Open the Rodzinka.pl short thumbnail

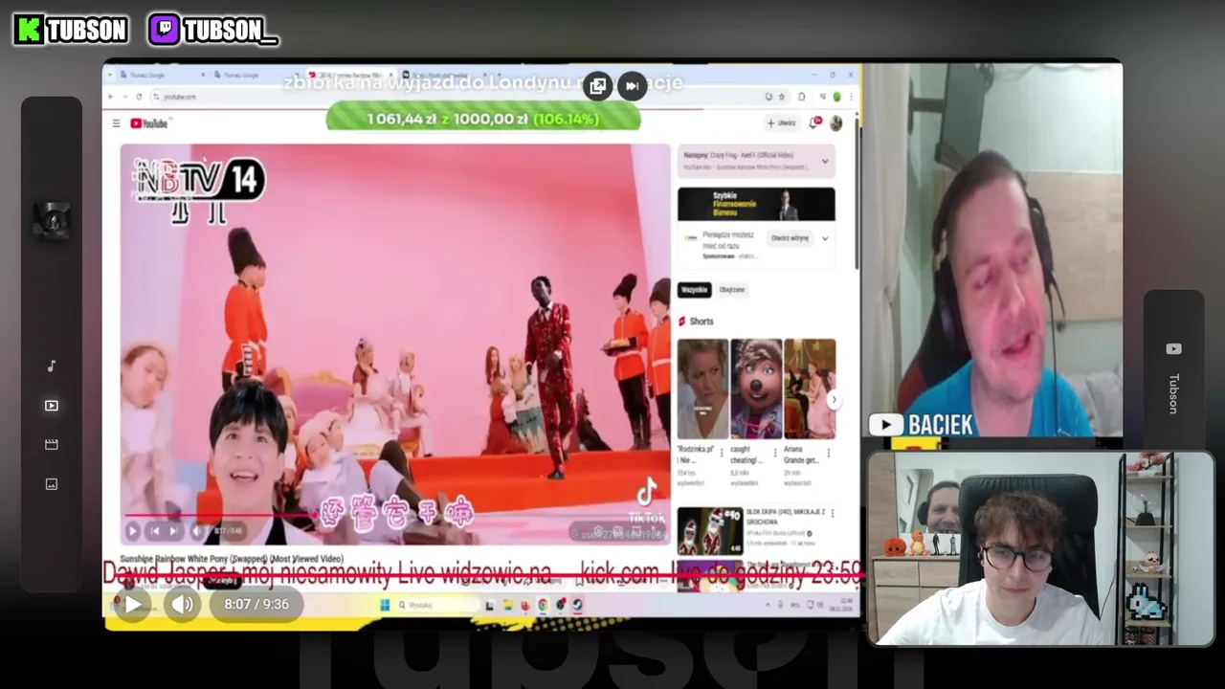coord(702,389)
